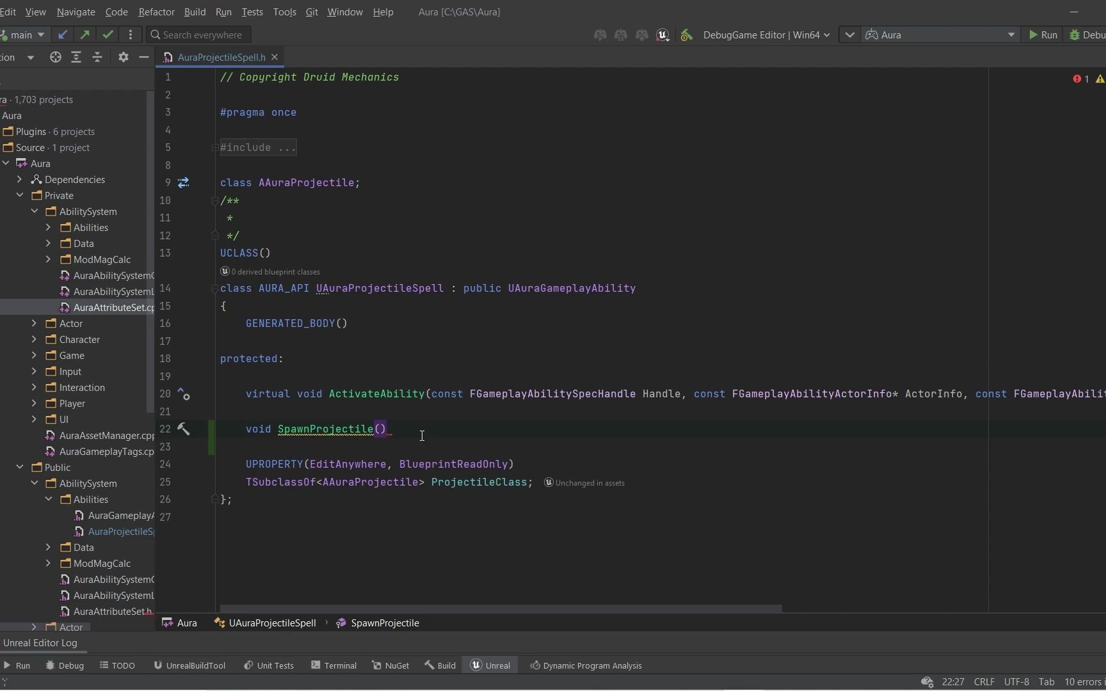The width and height of the screenshot is (1106, 691).
Task: Open the Aura run configuration dropdown
Action: point(940,35)
